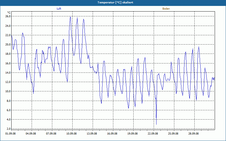Click the chart title Temperatur [°C] skaliert

(115, 3)
